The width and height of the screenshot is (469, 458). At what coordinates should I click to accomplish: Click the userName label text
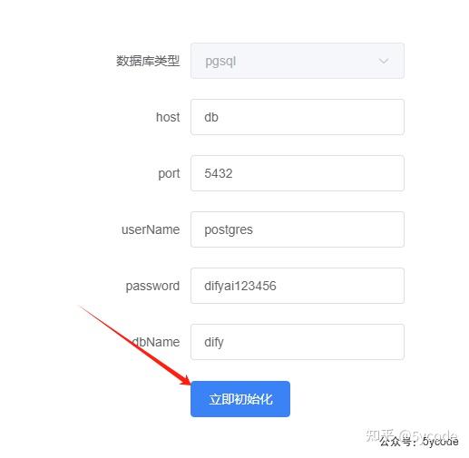(151, 229)
